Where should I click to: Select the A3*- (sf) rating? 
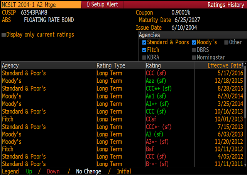tap(157, 142)
